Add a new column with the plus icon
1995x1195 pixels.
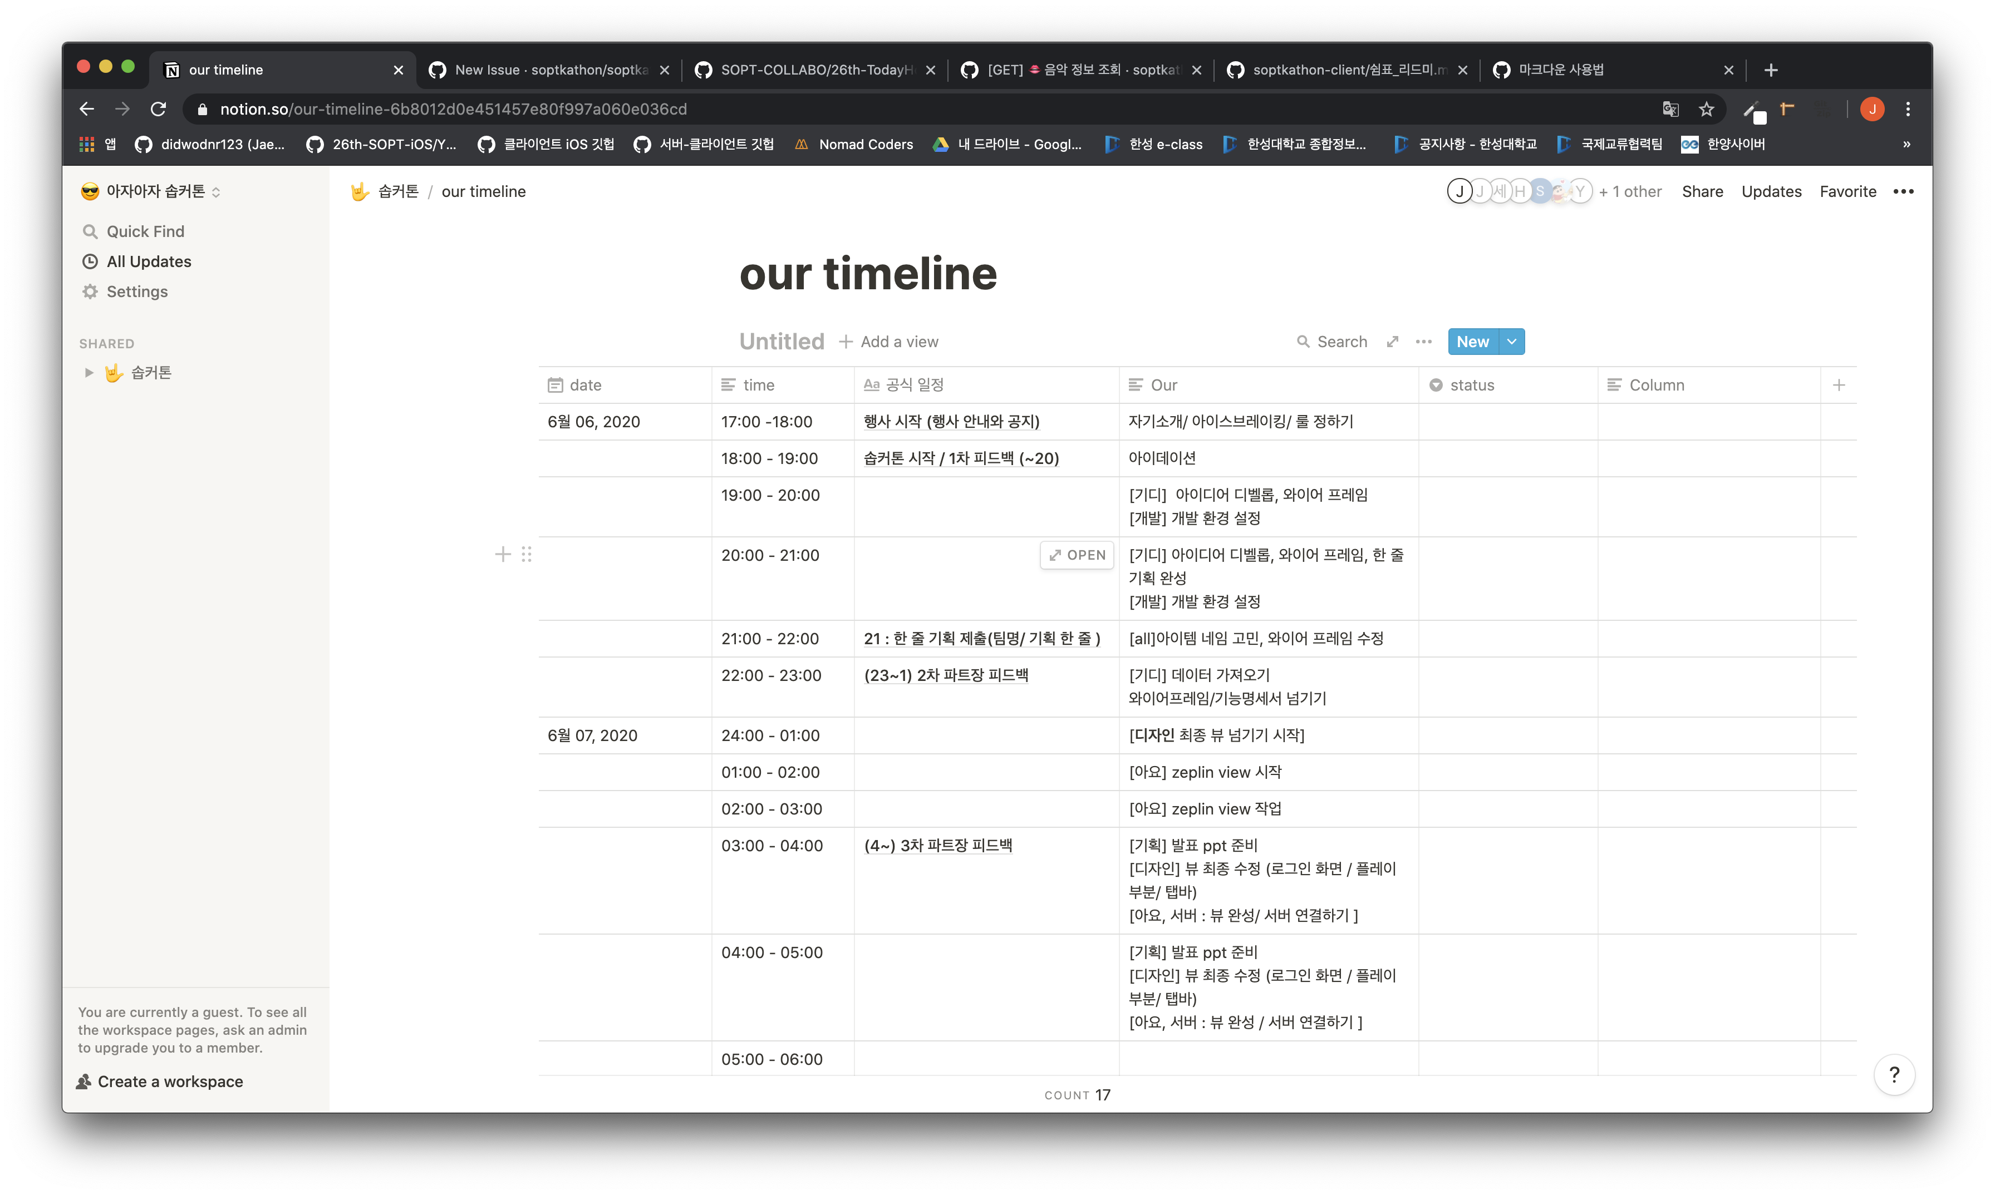coord(1840,385)
